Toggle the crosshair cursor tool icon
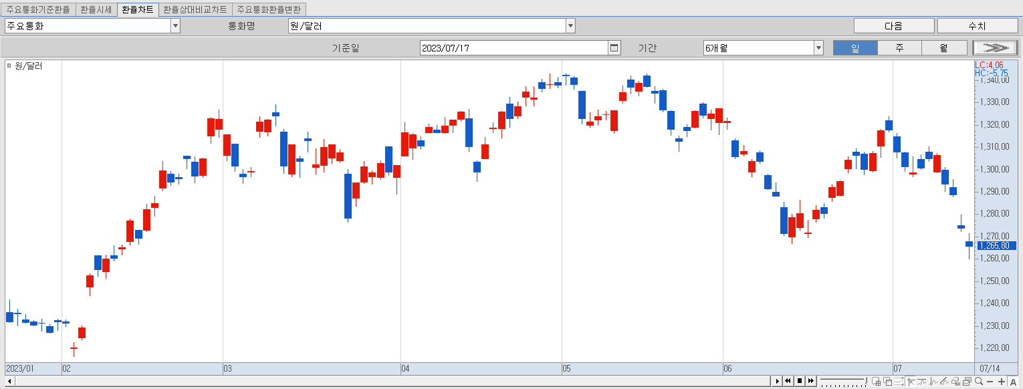The height and width of the screenshot is (389, 1023). pos(911,382)
